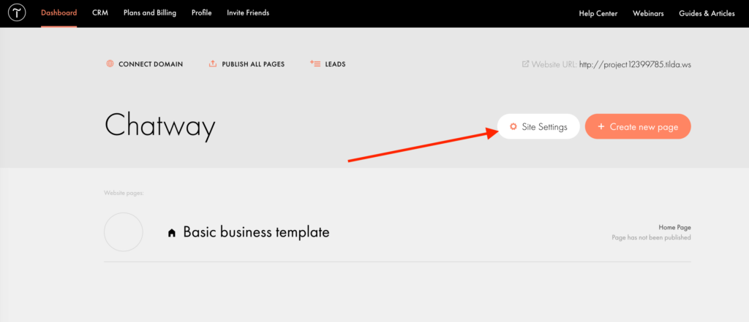Open Guides & Articles
Image resolution: width=749 pixels, height=322 pixels.
click(x=707, y=13)
